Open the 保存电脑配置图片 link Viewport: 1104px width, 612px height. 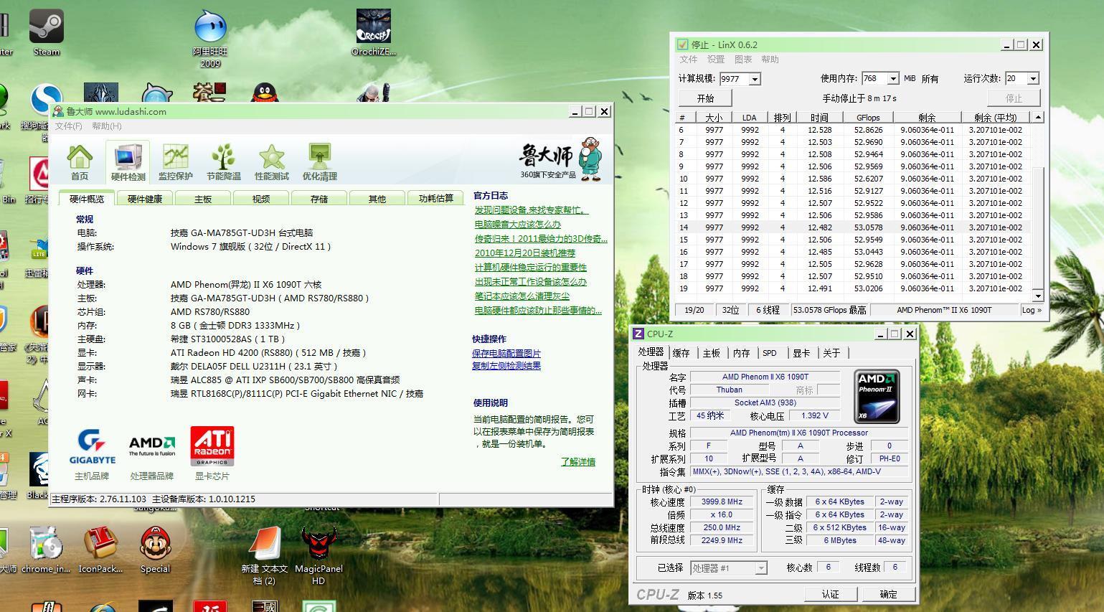click(506, 353)
